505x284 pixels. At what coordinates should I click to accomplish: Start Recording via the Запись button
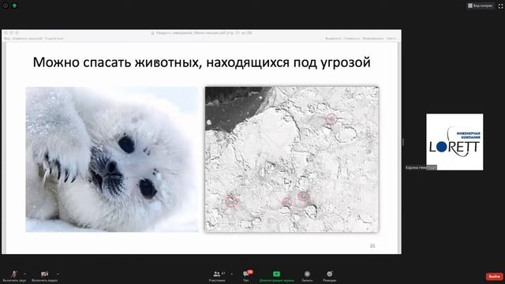tap(307, 276)
